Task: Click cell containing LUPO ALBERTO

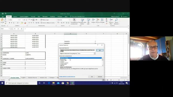Action: pyautogui.click(x=35, y=59)
